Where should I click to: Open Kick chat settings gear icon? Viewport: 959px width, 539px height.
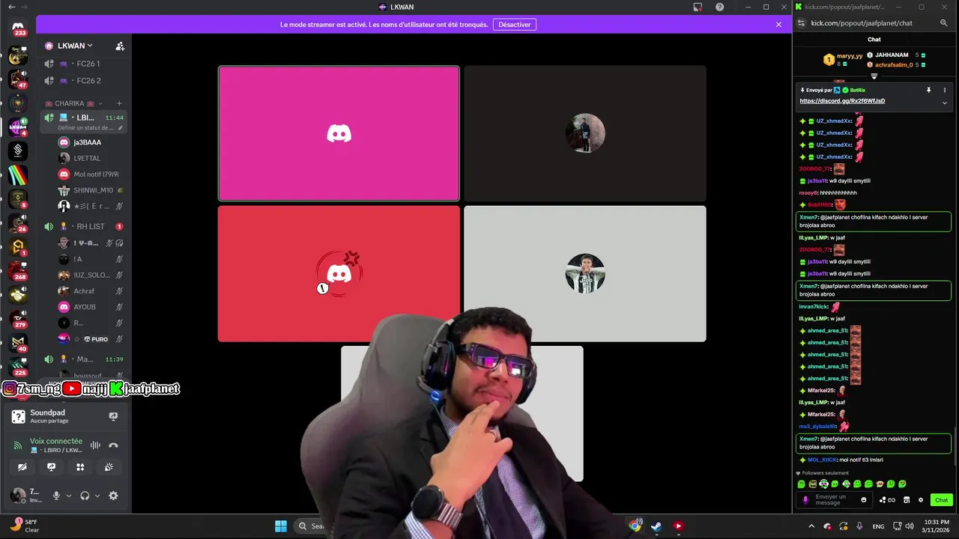921,500
